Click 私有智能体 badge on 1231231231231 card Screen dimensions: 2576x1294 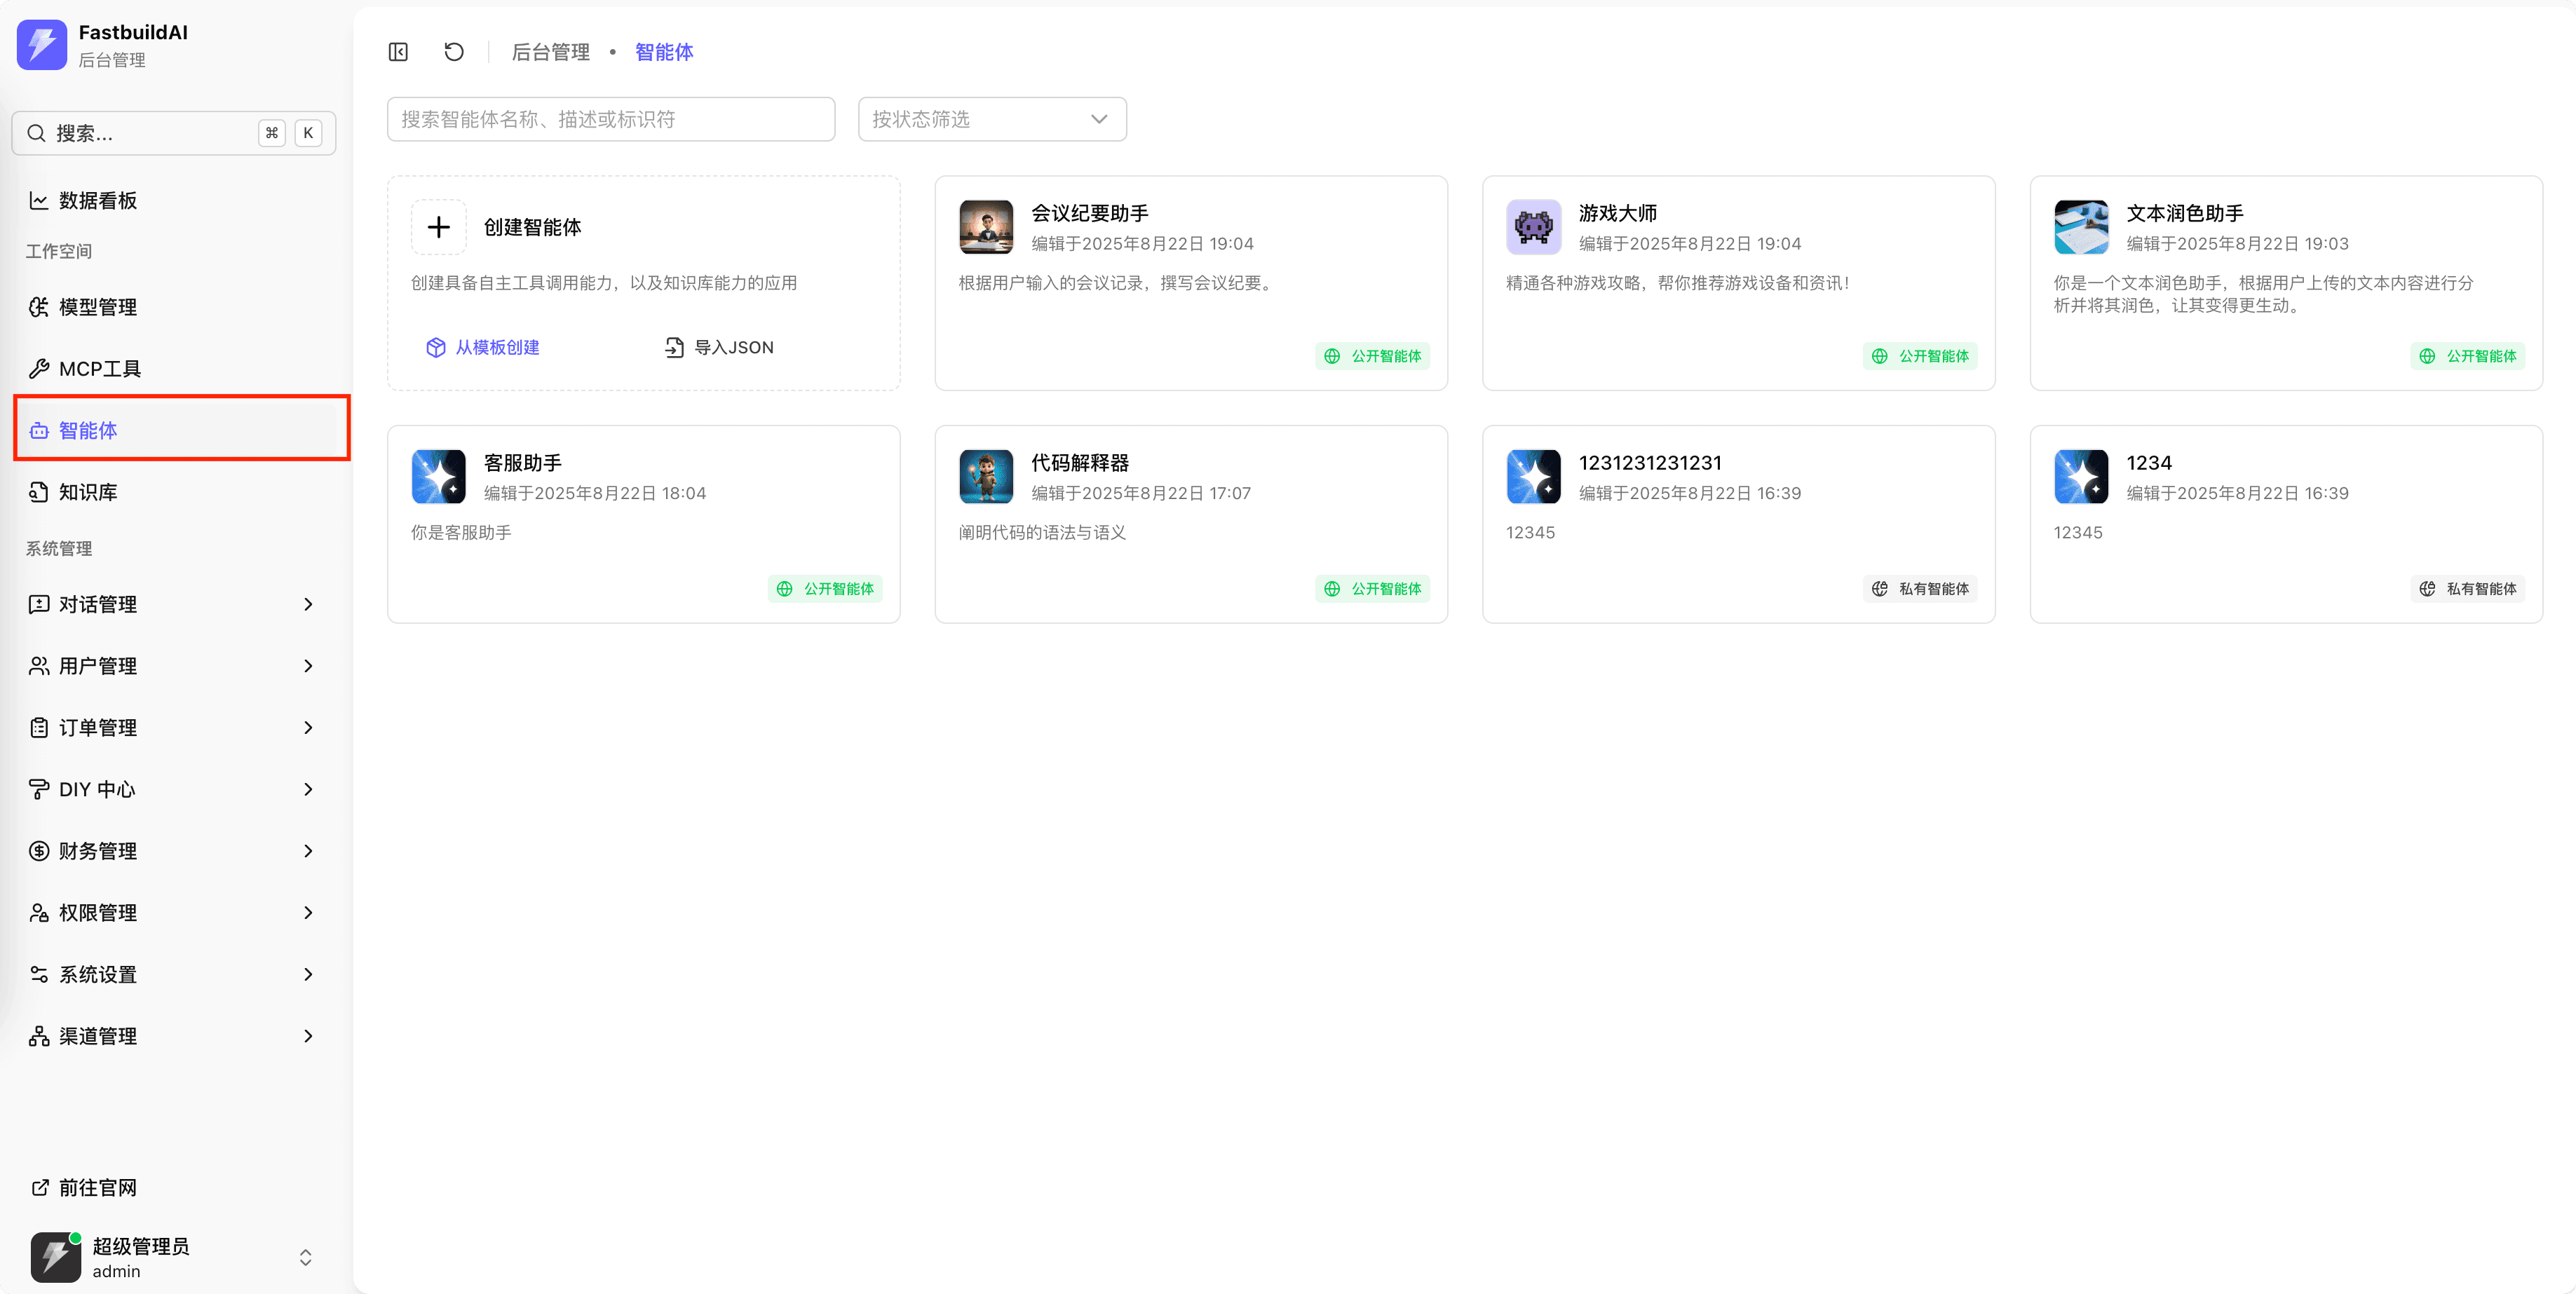1920,589
